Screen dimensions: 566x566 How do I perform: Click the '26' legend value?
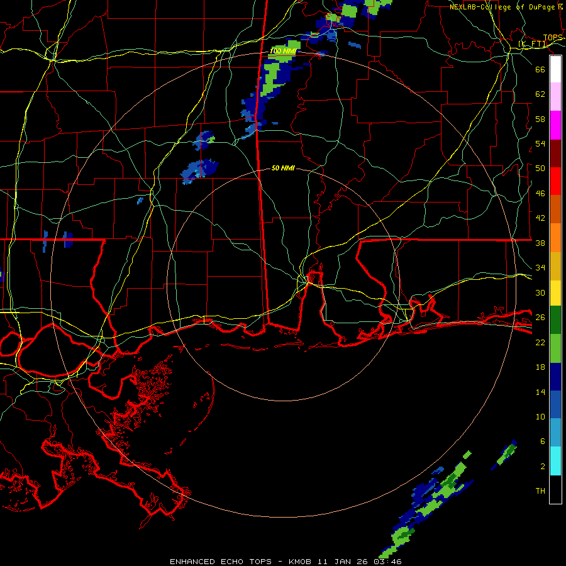(540, 318)
